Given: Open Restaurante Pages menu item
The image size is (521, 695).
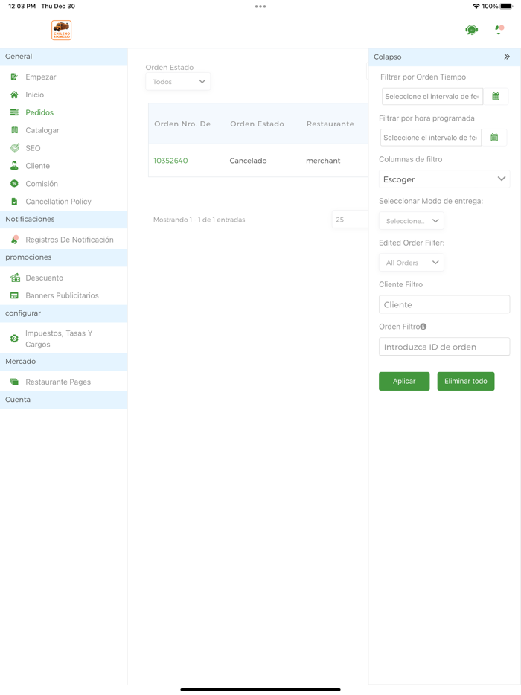Looking at the screenshot, I should [58, 382].
